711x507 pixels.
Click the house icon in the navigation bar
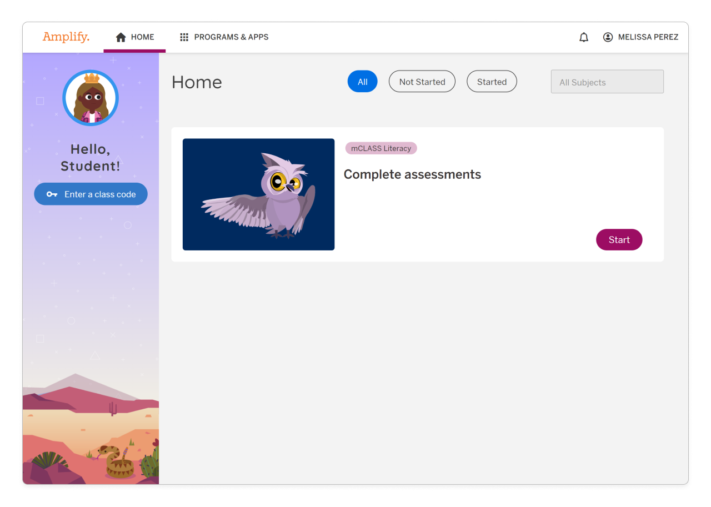pos(121,37)
